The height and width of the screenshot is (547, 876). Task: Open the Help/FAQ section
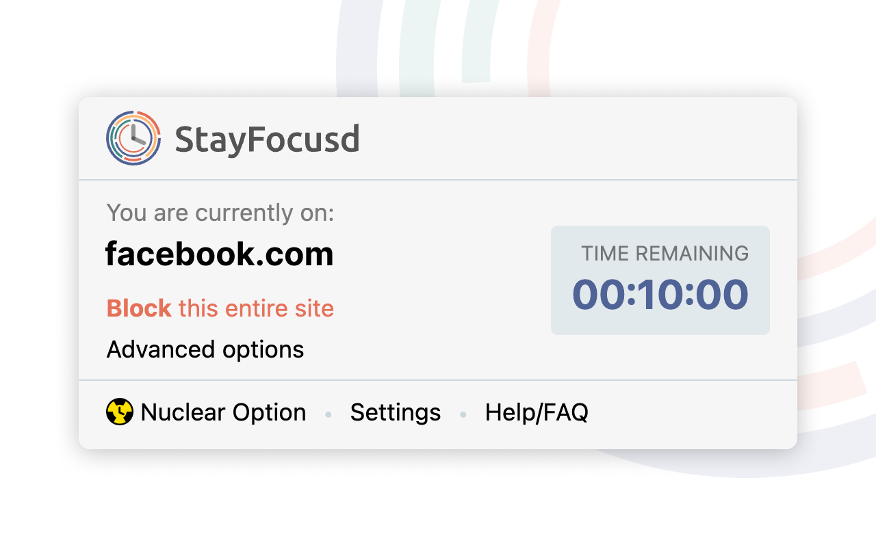click(x=537, y=412)
